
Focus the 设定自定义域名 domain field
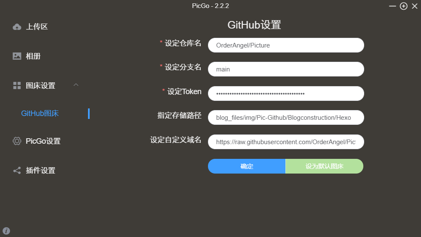tap(286, 142)
